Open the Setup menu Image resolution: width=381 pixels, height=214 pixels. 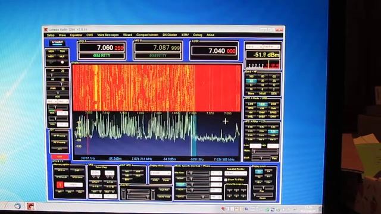[51, 35]
